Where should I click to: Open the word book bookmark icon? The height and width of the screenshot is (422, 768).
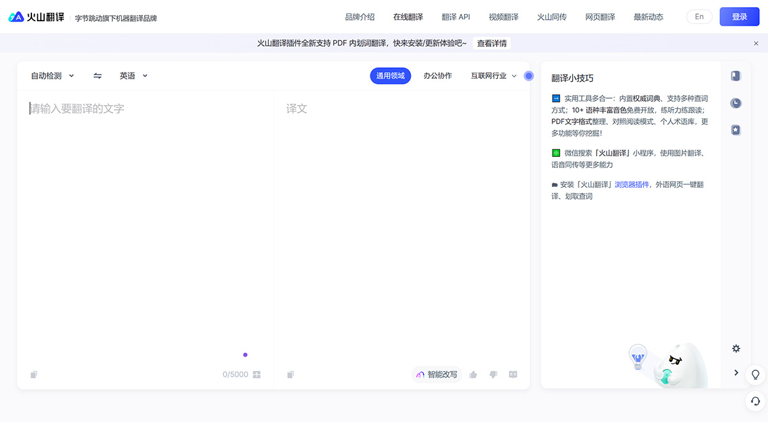735,76
